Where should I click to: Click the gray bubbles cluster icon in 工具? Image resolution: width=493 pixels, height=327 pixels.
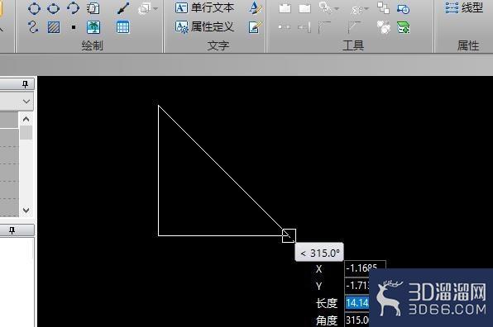[x=384, y=27]
